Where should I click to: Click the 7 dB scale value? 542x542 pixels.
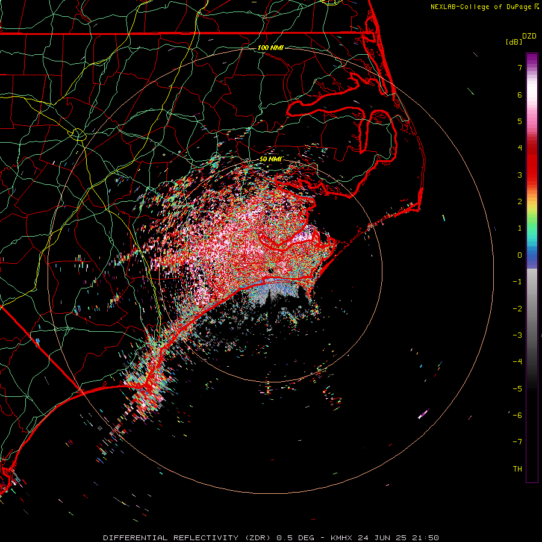point(520,67)
